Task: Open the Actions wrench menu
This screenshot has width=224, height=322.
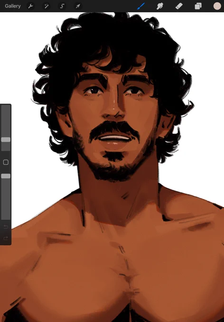Action: pyautogui.click(x=30, y=6)
